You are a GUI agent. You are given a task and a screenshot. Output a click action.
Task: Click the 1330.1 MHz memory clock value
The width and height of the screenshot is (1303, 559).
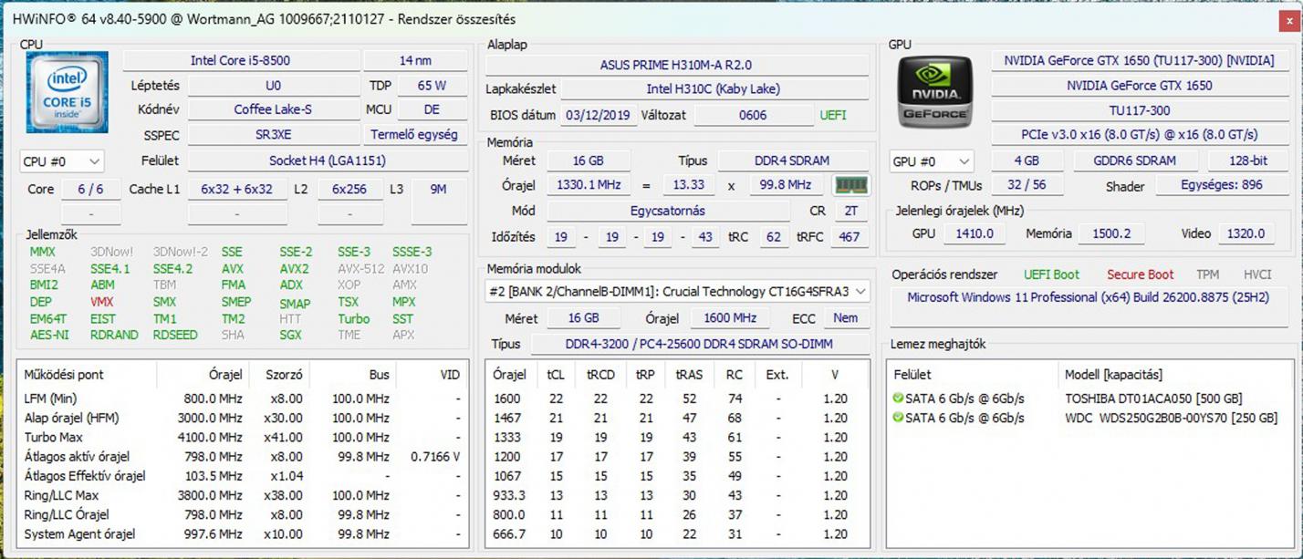point(589,185)
